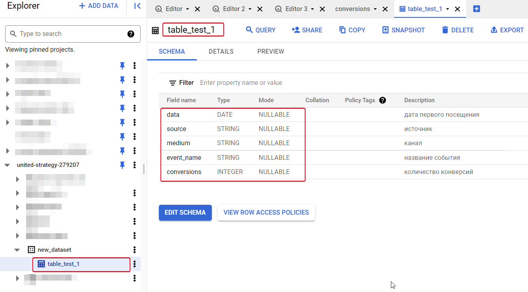The width and height of the screenshot is (528, 292).
Task: Open actions menu for united-strategy-279207
Action: 134,165
